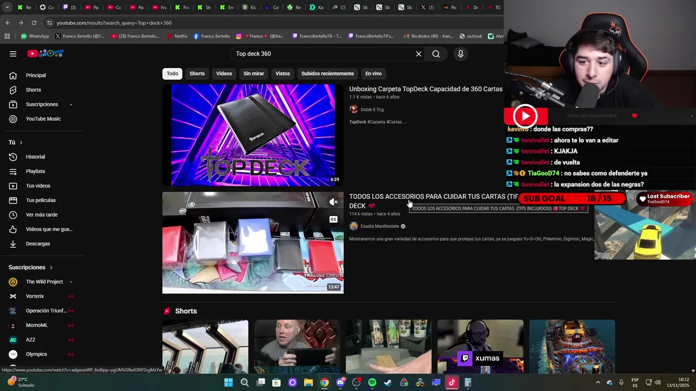Select the Vistos filter chip
Screen dimensions: 696x391
283,73
